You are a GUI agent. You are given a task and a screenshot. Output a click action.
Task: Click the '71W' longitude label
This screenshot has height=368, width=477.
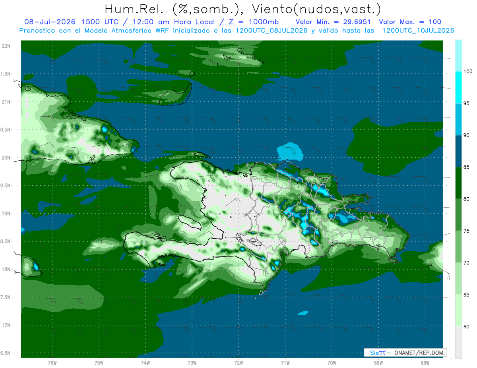(285, 363)
